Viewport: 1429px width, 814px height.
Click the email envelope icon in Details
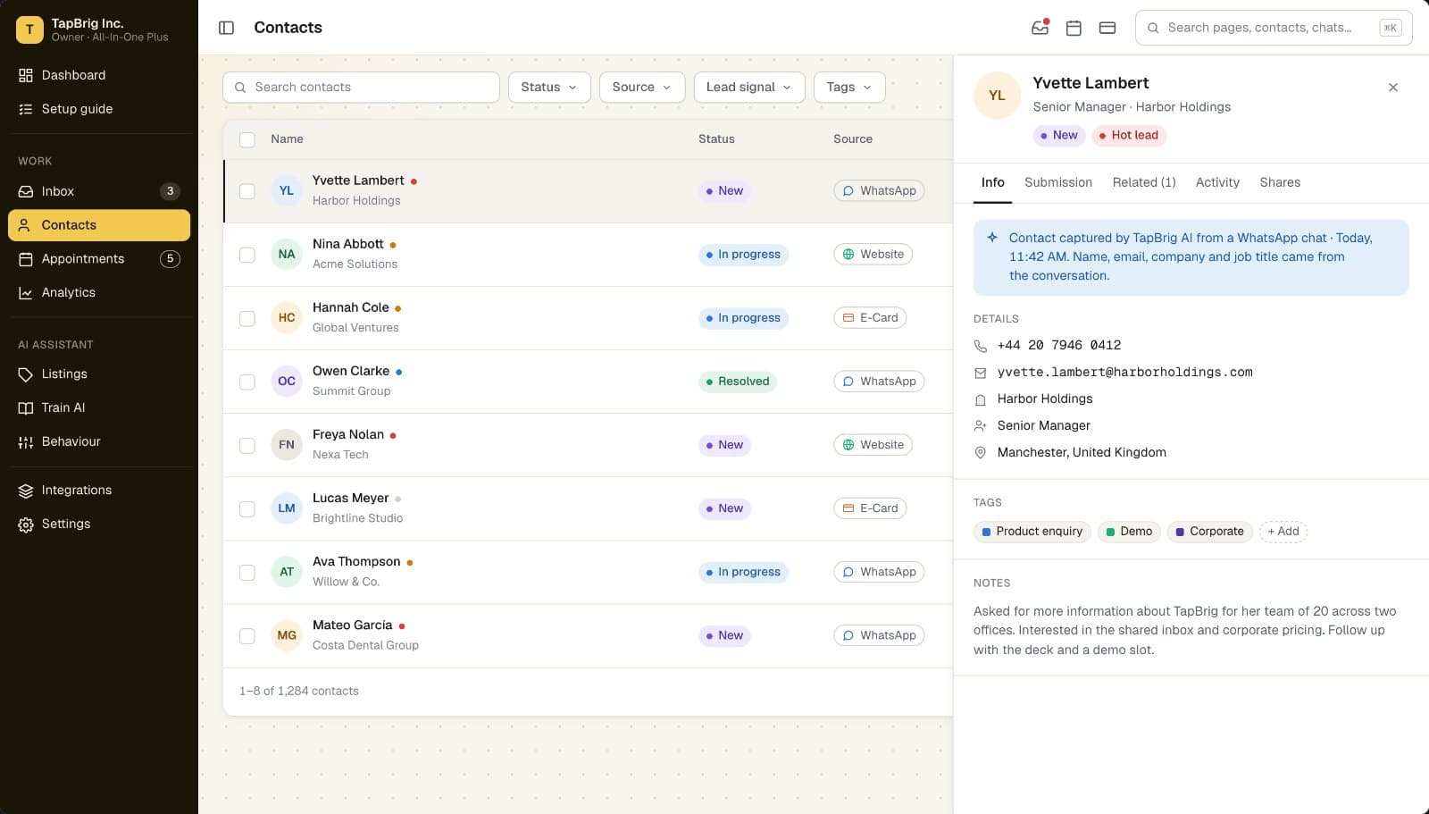(x=980, y=373)
